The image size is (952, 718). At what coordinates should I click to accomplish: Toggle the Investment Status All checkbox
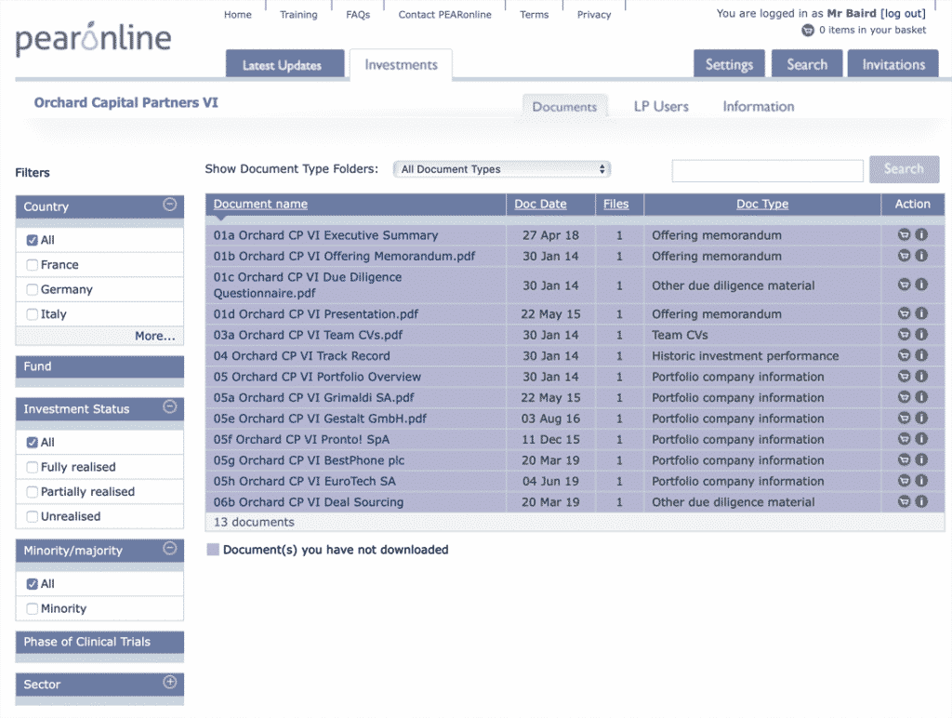33,442
